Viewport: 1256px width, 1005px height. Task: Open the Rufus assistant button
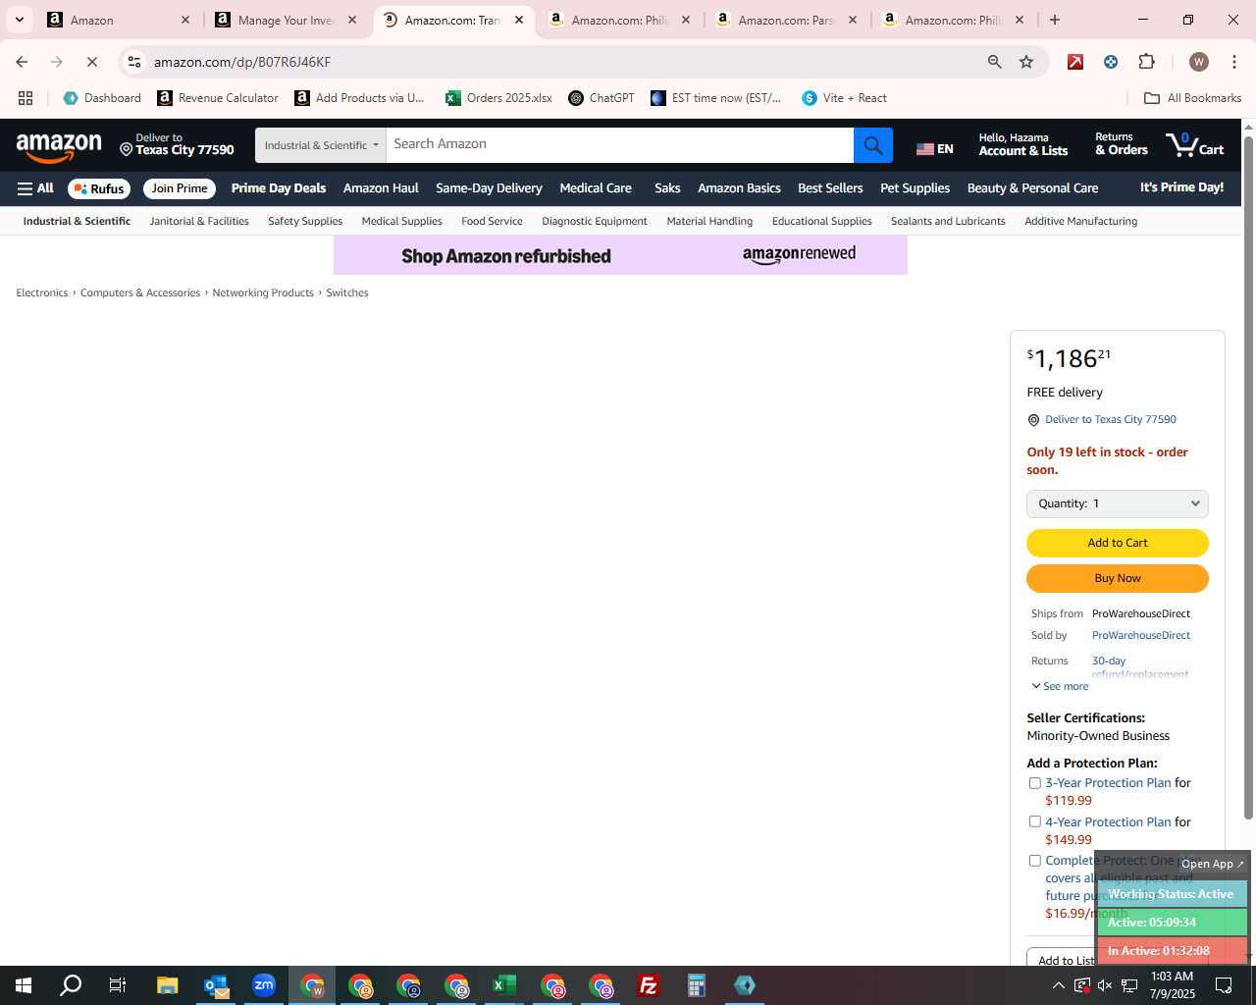(99, 188)
